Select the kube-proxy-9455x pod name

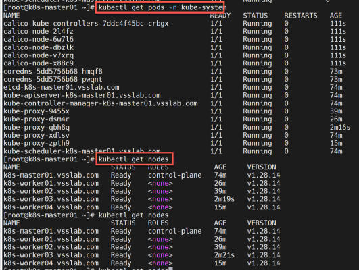click(x=37, y=111)
